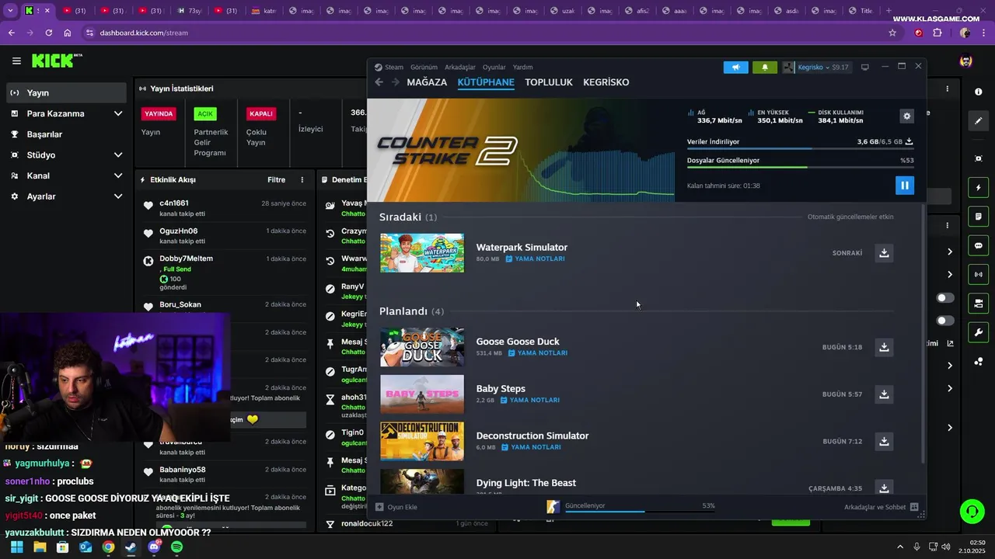The image size is (995, 559).
Task: Select Yayın in Kick sidebar
Action: point(67,92)
